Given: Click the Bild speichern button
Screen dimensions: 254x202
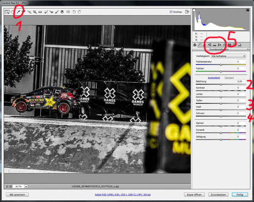Looking at the screenshot, I should click(x=17, y=194).
